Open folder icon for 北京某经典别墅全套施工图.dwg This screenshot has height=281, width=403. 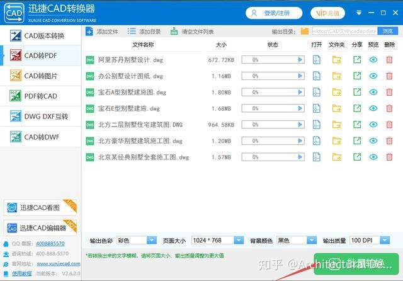click(337, 157)
